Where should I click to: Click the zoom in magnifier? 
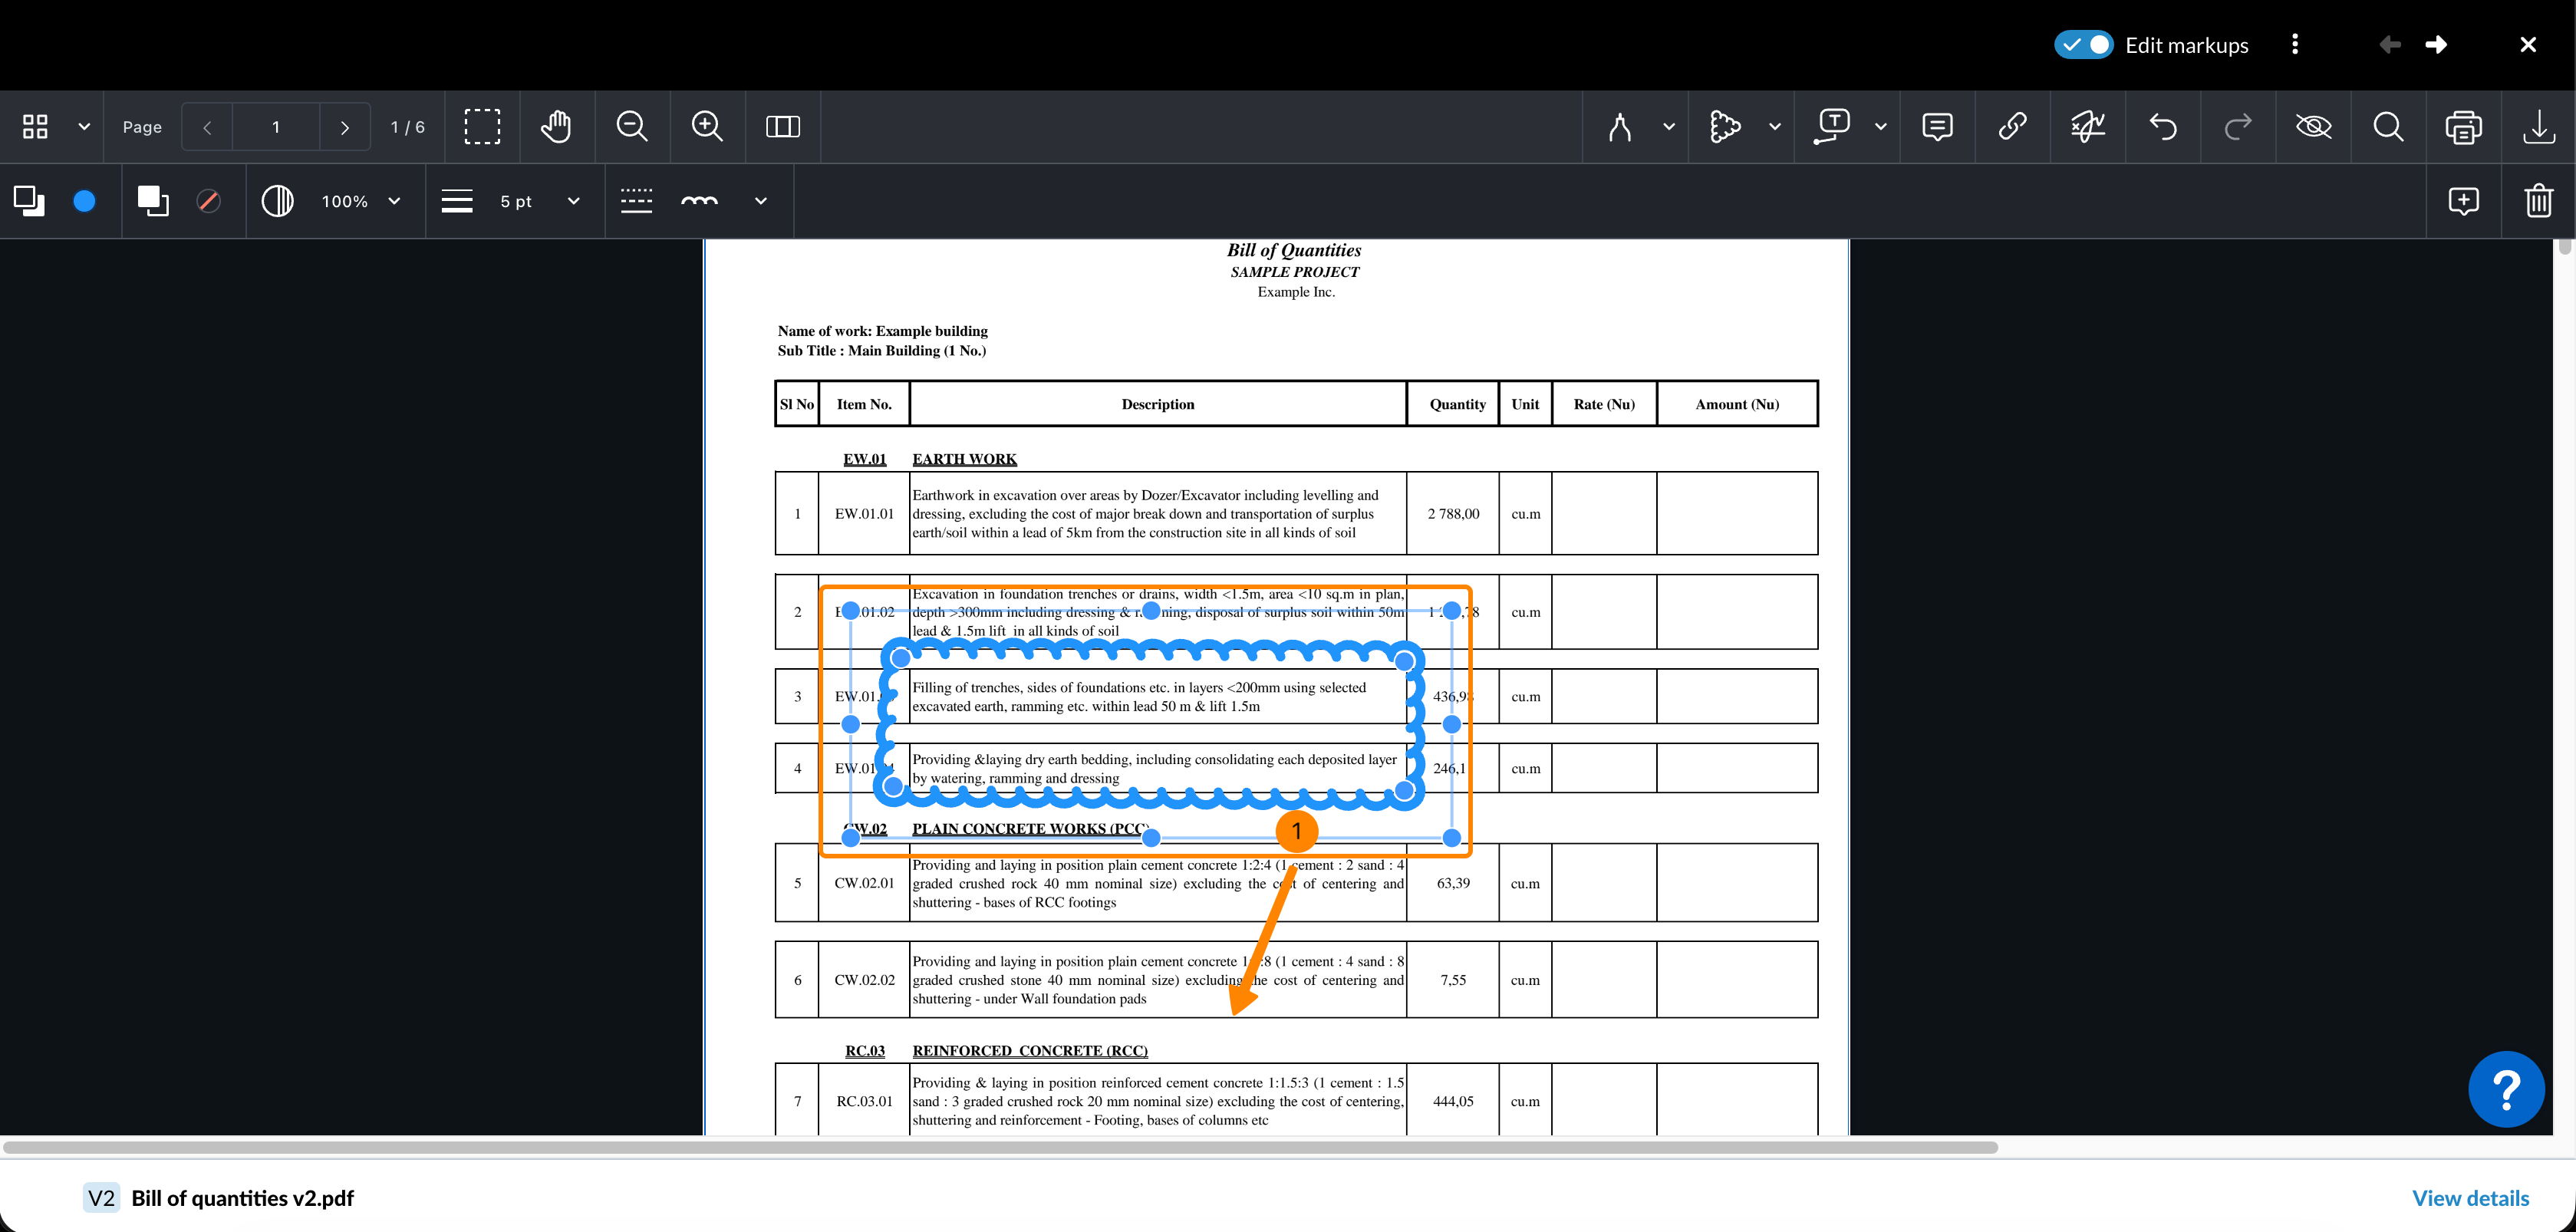point(707,127)
